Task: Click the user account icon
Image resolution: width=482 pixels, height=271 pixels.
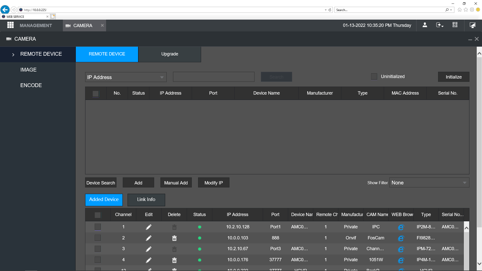Action: (425, 25)
